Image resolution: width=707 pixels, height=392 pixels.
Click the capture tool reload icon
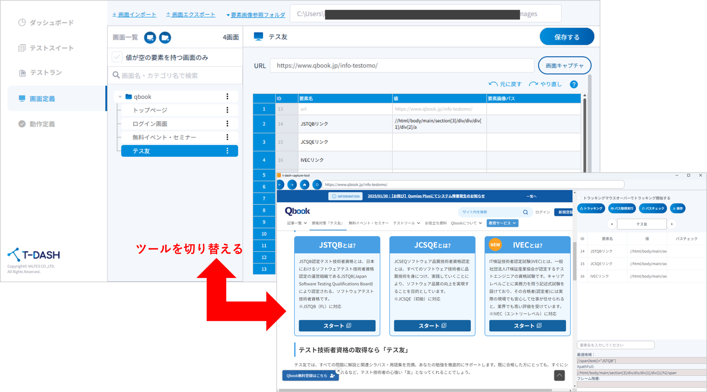point(317,185)
